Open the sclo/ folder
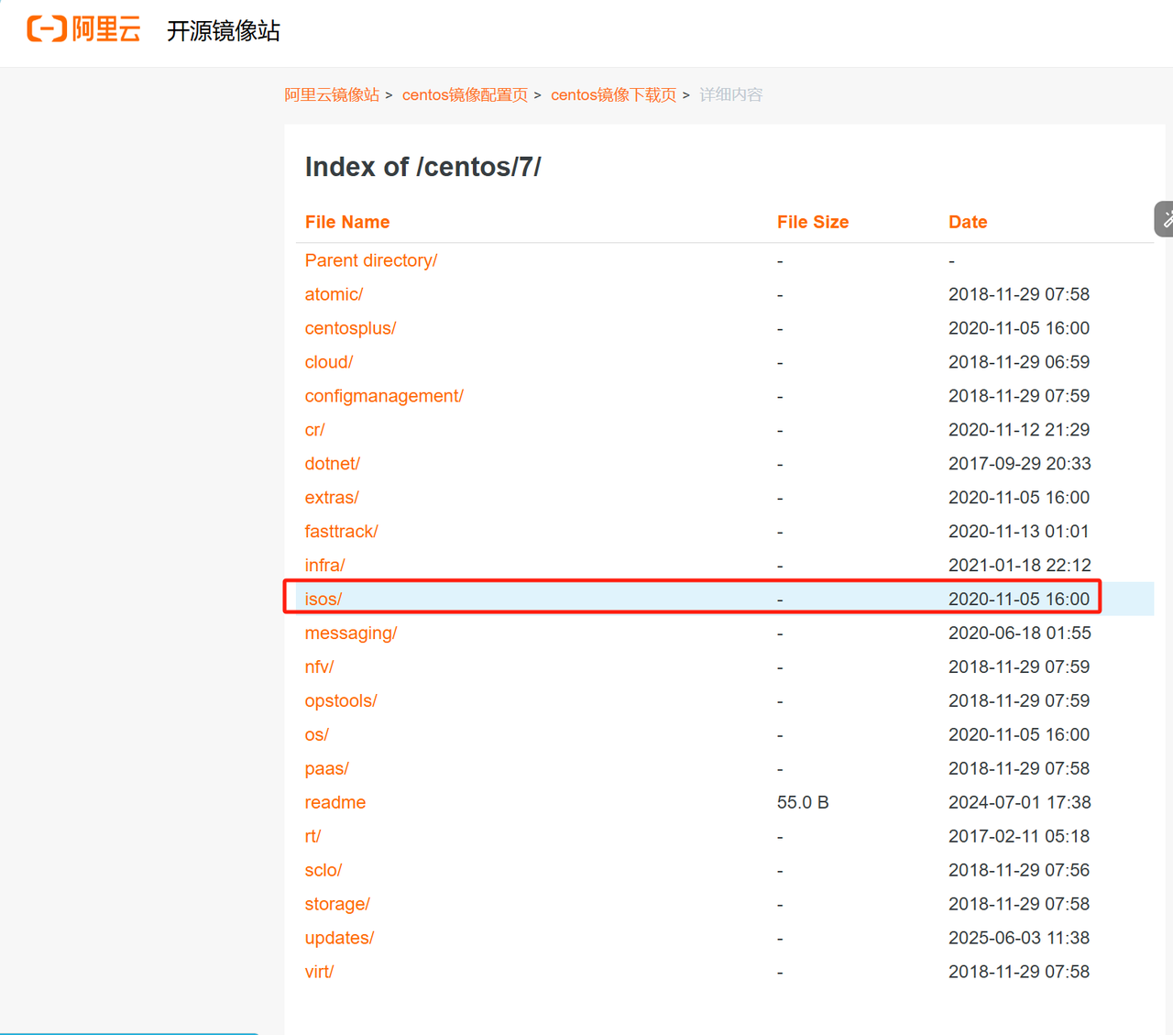Viewport: 1173px width, 1035px height. pos(323,871)
